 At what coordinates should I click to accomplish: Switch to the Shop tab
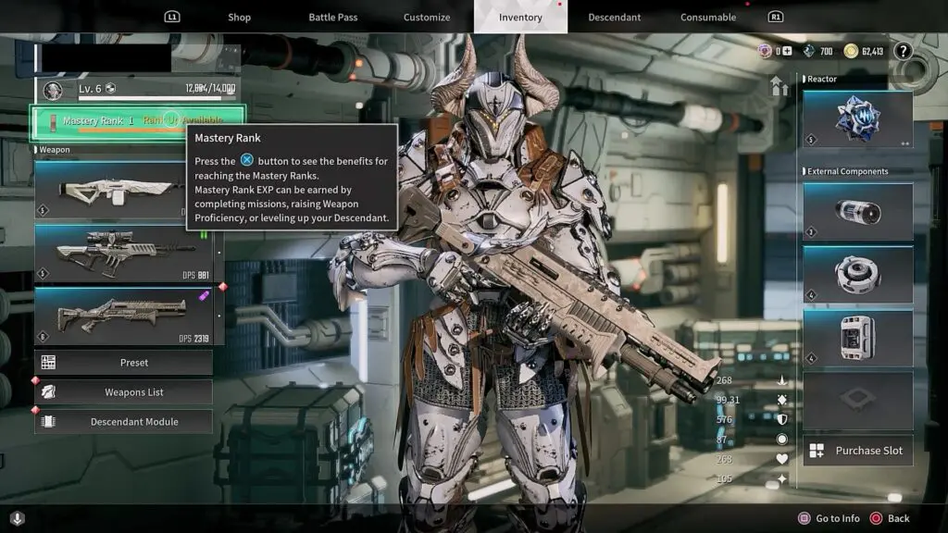(x=240, y=18)
